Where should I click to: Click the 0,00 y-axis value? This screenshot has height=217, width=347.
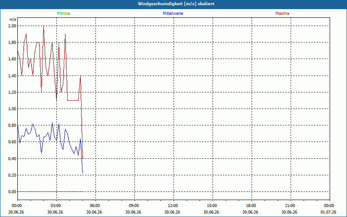12,192
